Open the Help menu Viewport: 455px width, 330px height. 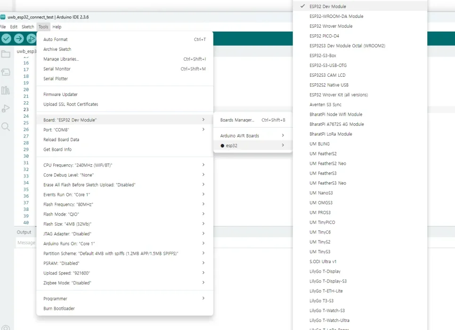coord(57,27)
